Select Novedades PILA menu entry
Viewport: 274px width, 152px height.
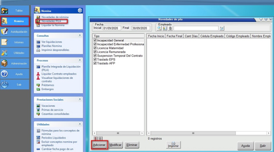tap(51, 21)
